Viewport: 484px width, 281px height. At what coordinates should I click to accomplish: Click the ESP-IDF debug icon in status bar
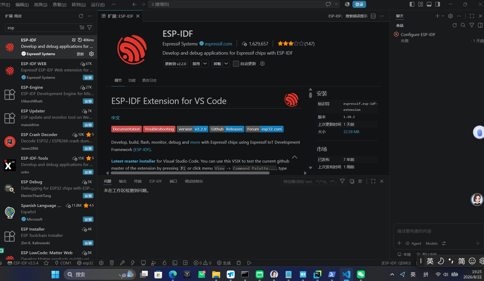(154, 263)
